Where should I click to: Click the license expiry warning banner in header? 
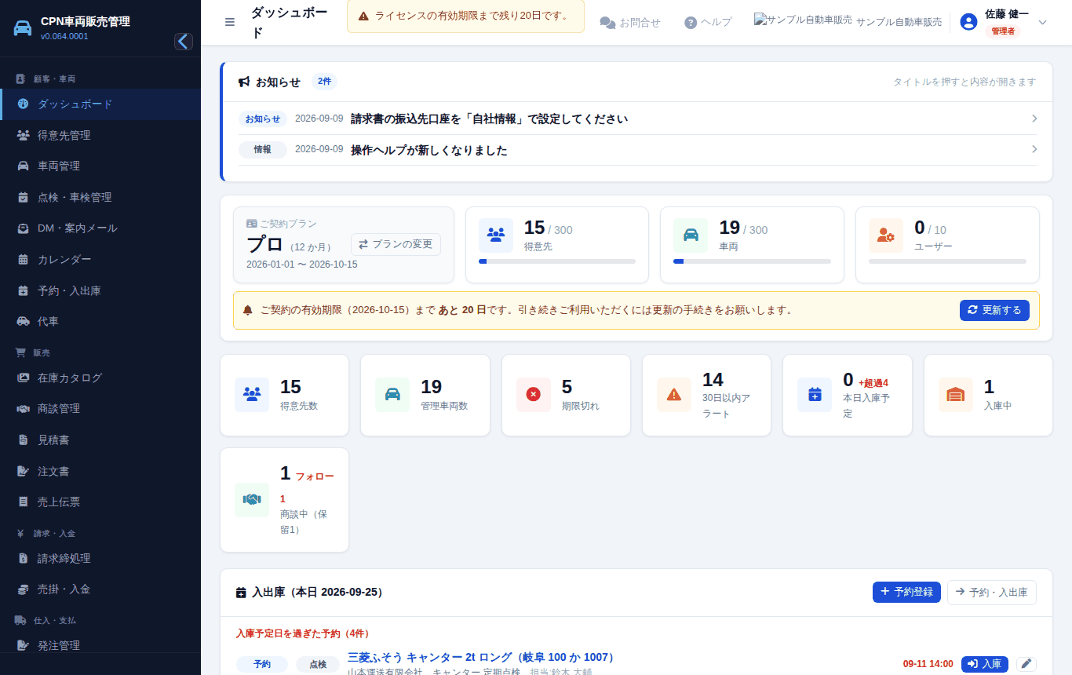(x=465, y=16)
